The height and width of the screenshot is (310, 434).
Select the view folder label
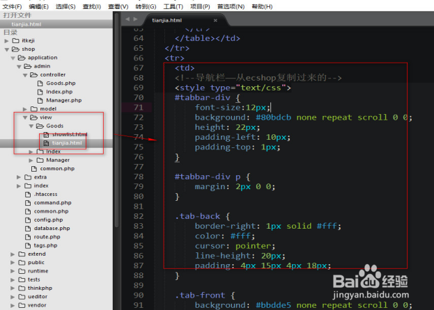pos(46,117)
